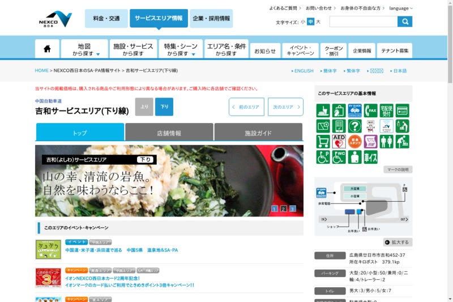This screenshot has height=302, width=453.
Task: Click into the site search field
Action: pos(363,22)
